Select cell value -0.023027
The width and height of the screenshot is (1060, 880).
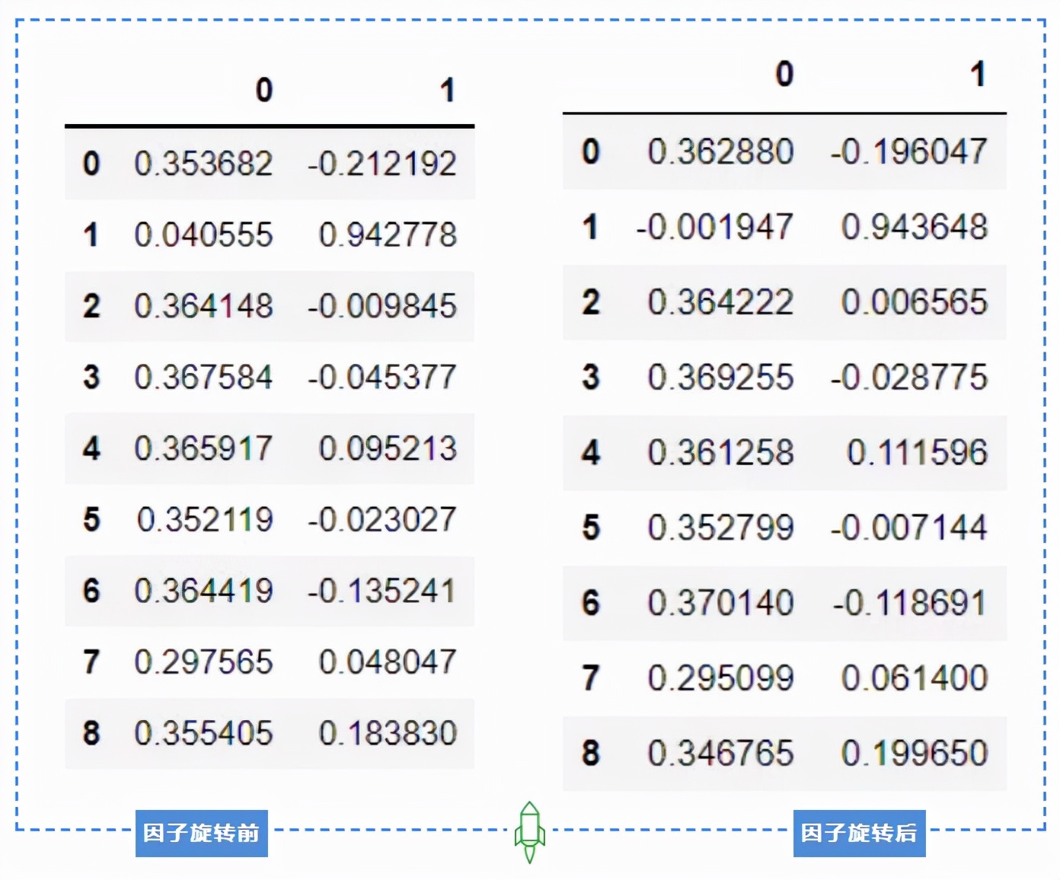coord(382,519)
